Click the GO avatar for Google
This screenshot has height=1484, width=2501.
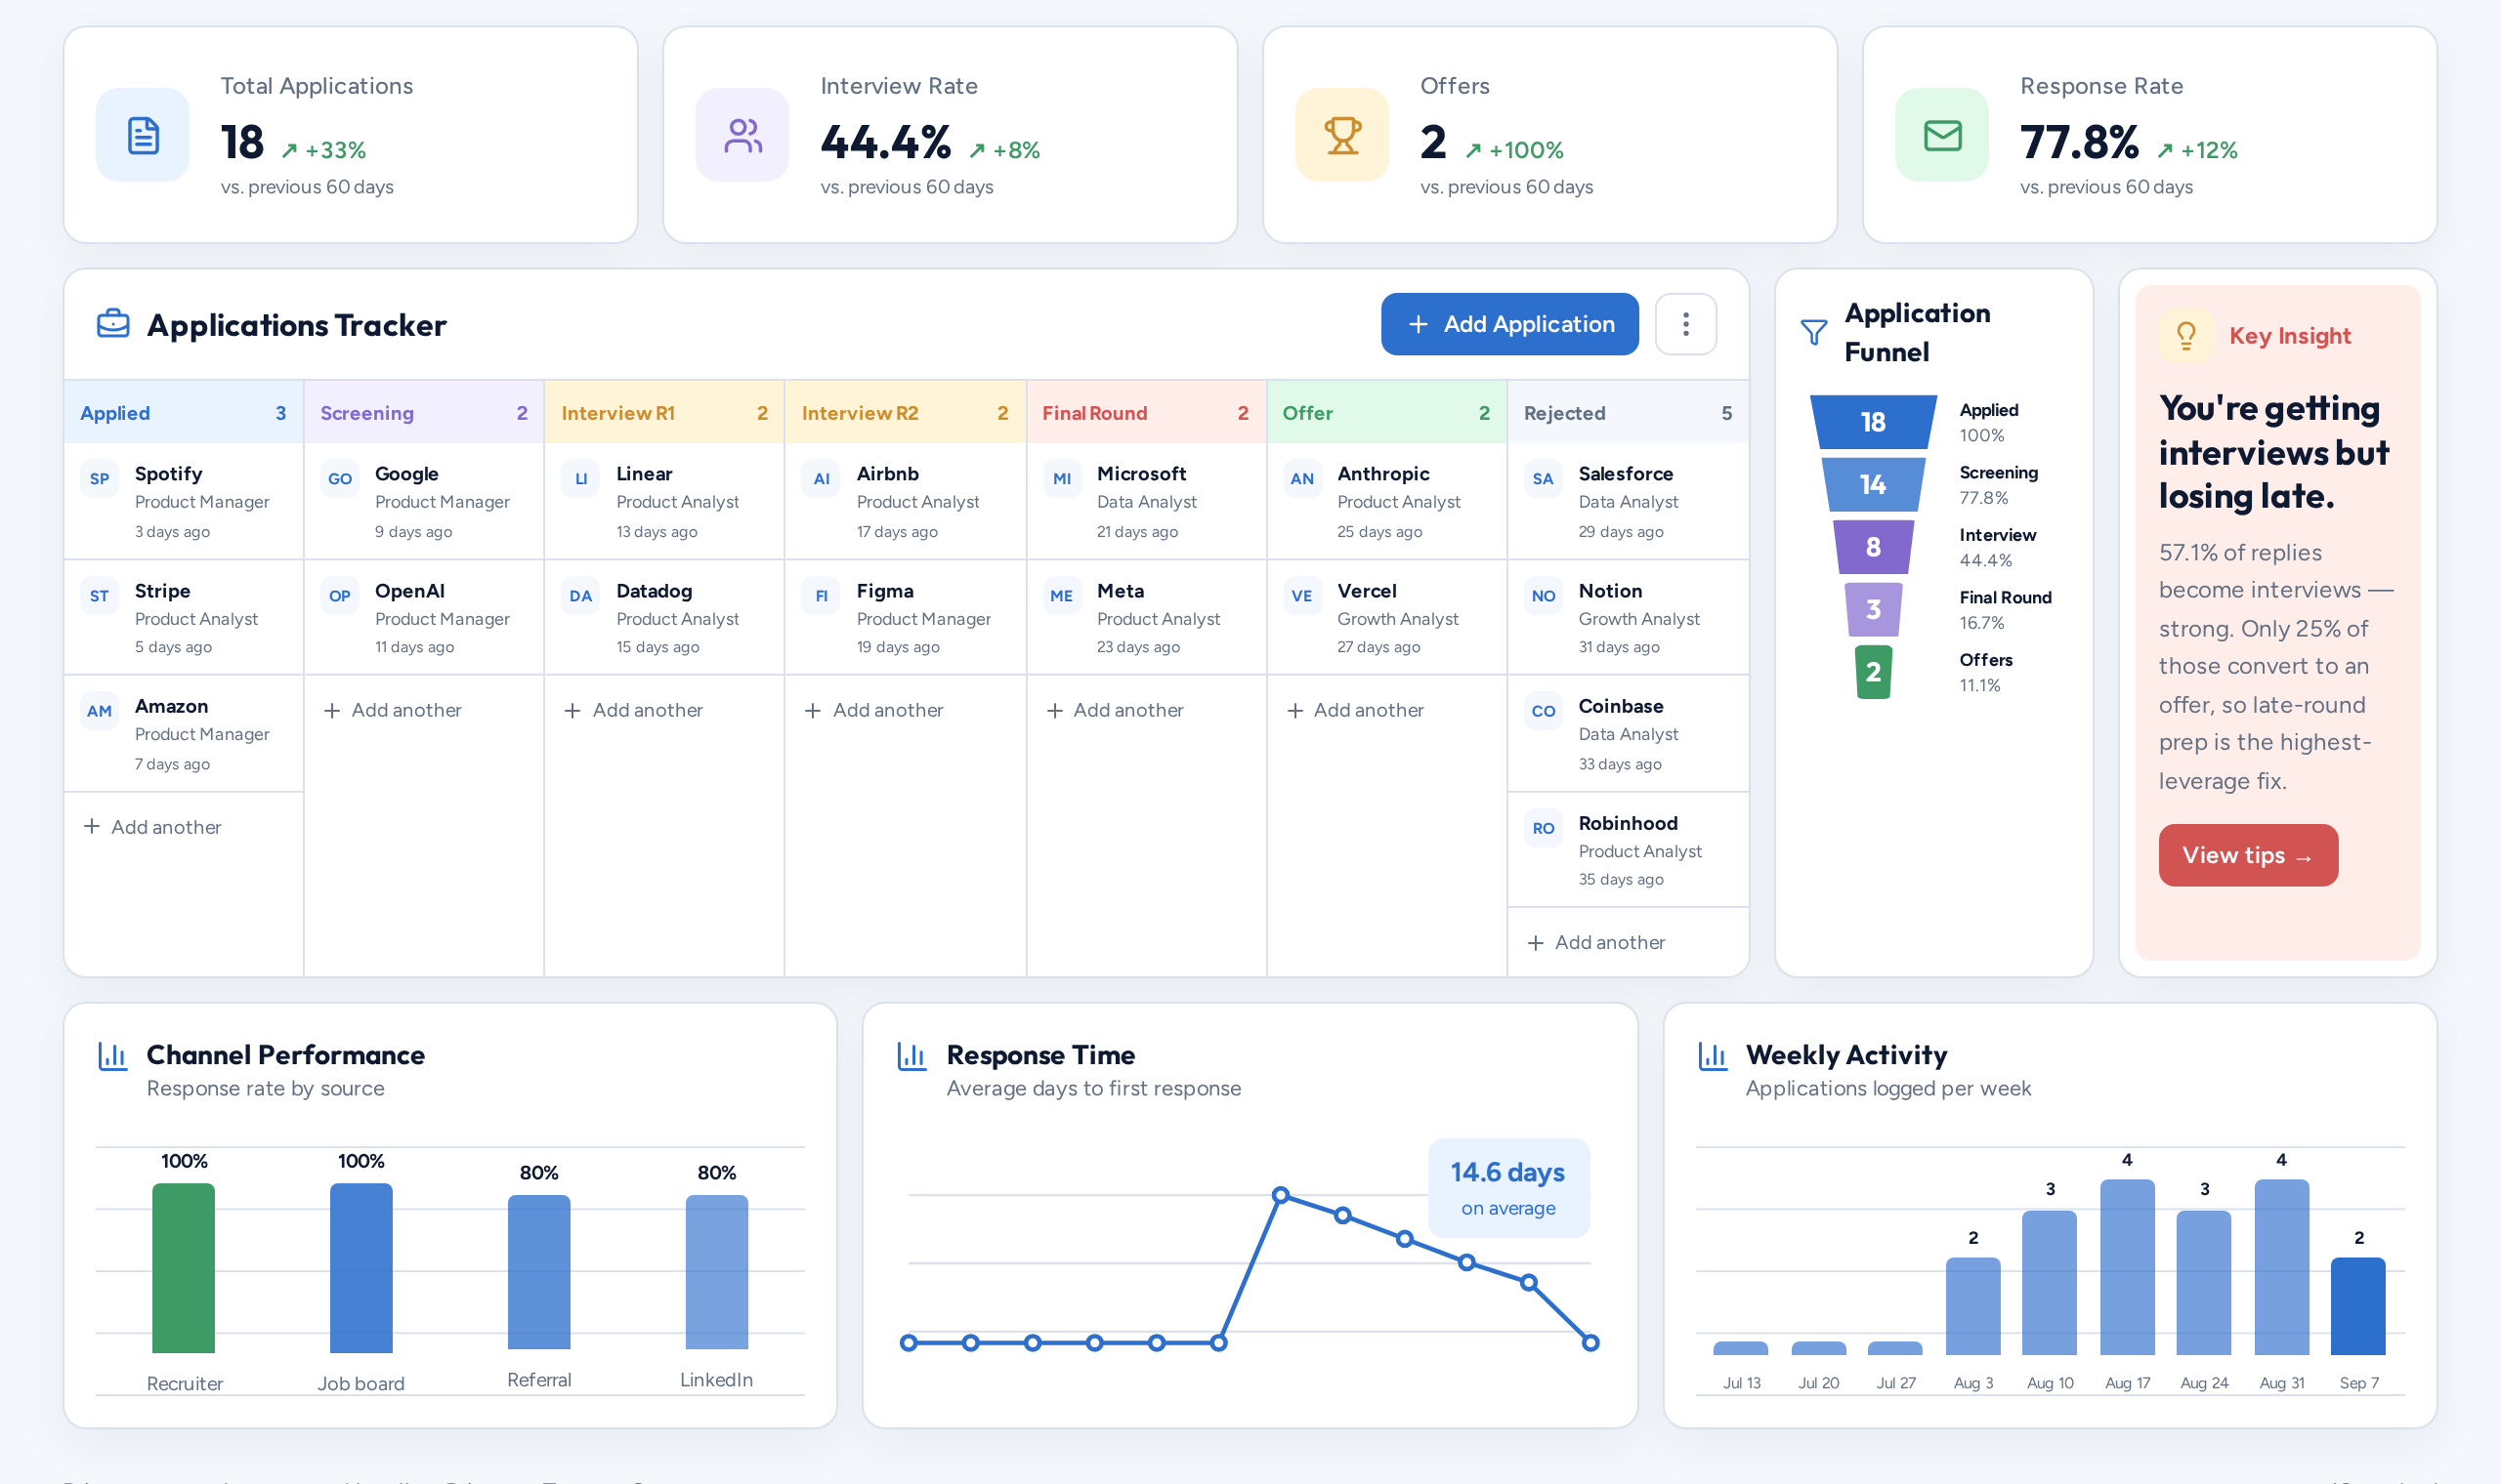(340, 479)
